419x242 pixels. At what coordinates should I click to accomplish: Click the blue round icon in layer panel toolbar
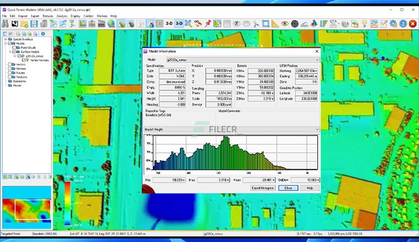point(43,34)
